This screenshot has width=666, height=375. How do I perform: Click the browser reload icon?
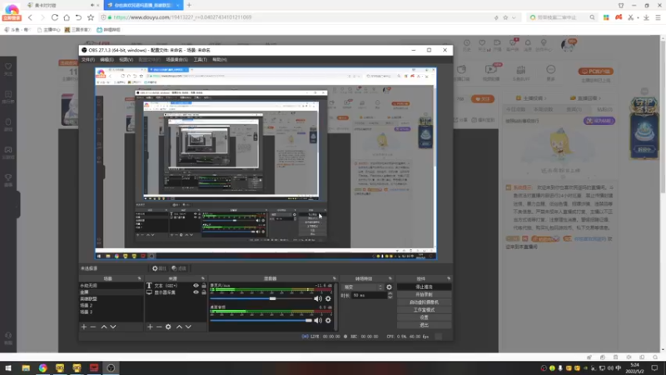click(55, 17)
